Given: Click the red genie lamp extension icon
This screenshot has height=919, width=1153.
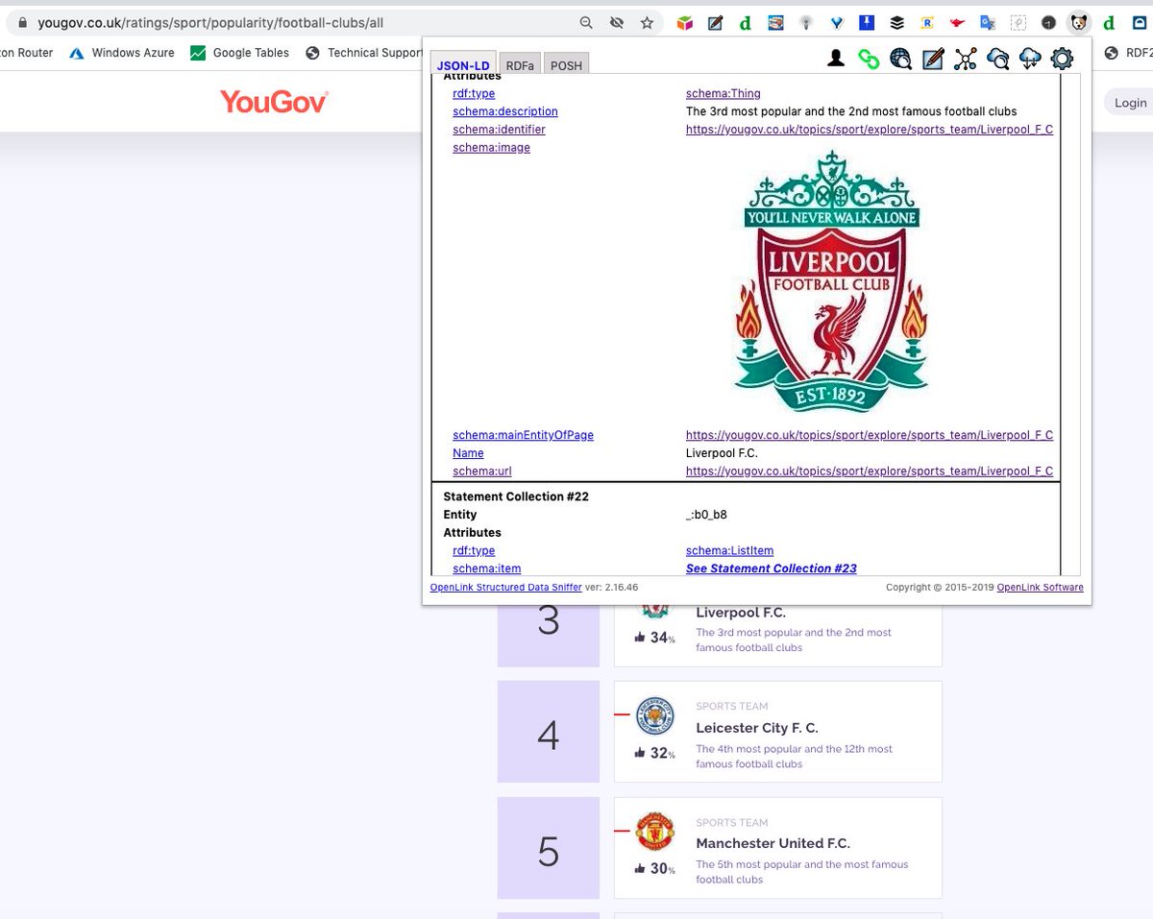Looking at the screenshot, I should [x=957, y=22].
